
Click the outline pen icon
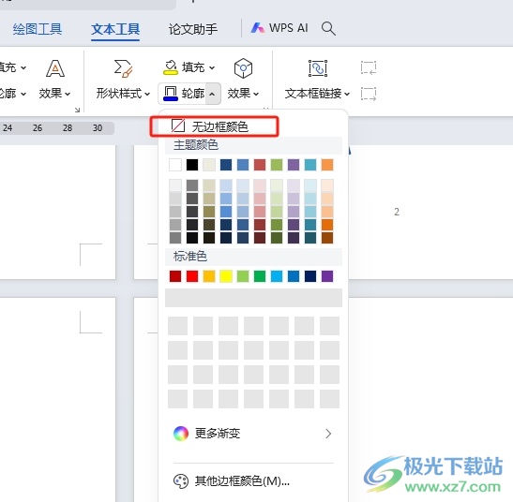click(x=170, y=94)
